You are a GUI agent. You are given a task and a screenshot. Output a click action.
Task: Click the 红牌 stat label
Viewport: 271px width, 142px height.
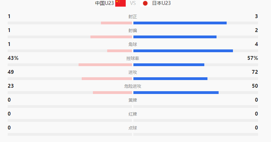click(x=133, y=114)
